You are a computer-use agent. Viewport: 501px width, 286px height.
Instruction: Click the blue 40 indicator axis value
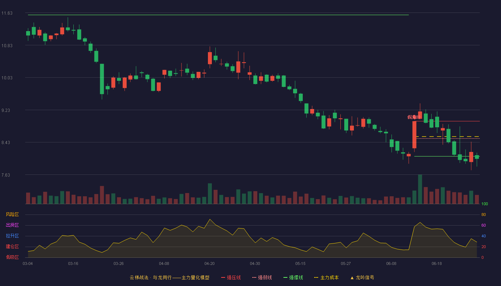click(483, 236)
